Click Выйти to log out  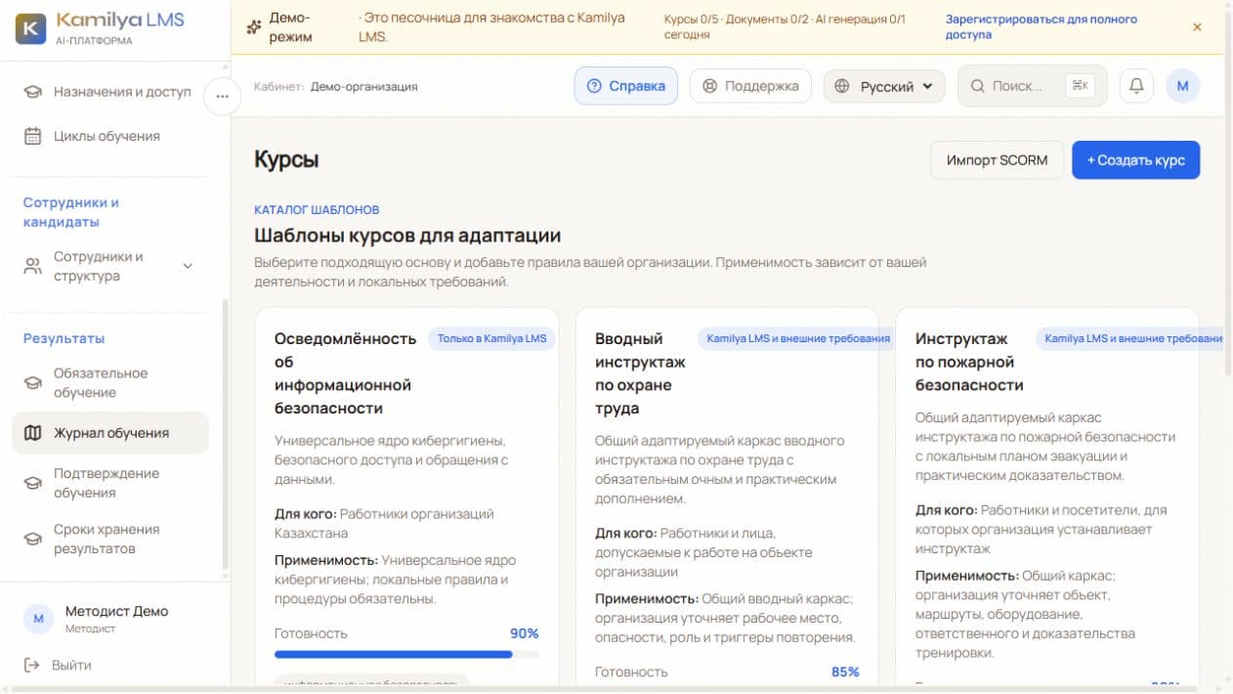[x=71, y=666]
